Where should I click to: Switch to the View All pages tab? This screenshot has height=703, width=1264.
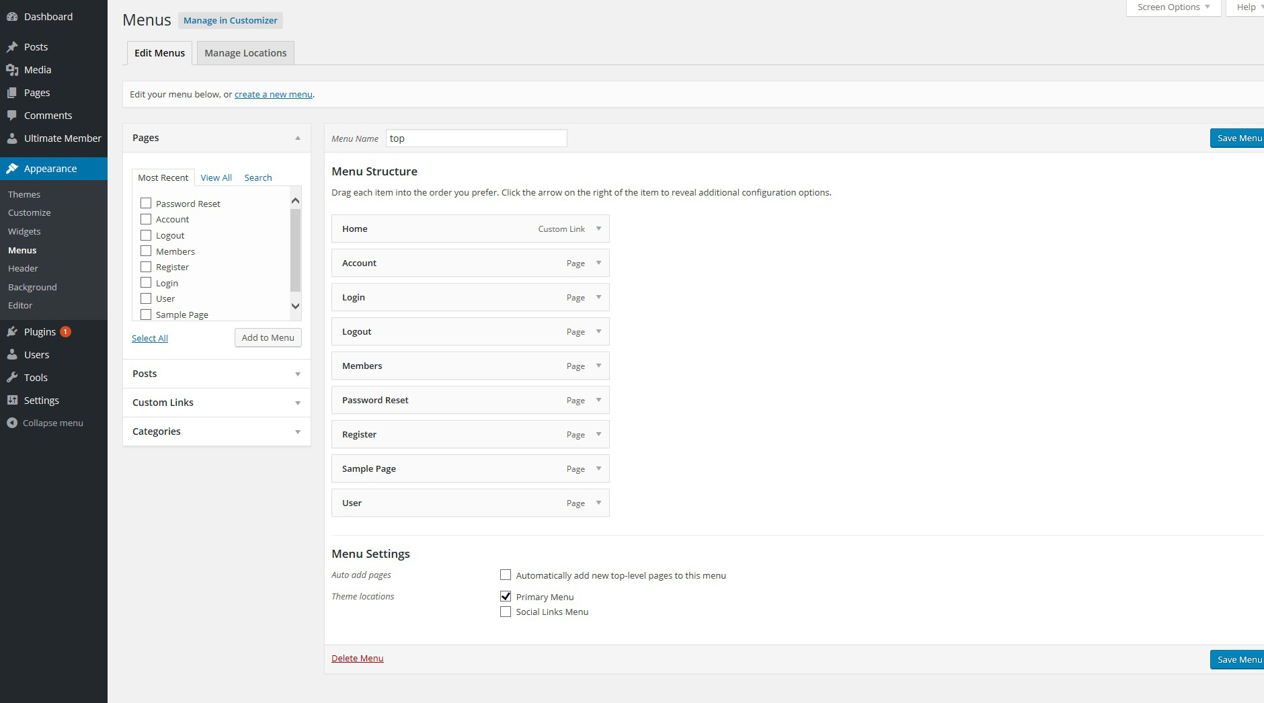(216, 177)
